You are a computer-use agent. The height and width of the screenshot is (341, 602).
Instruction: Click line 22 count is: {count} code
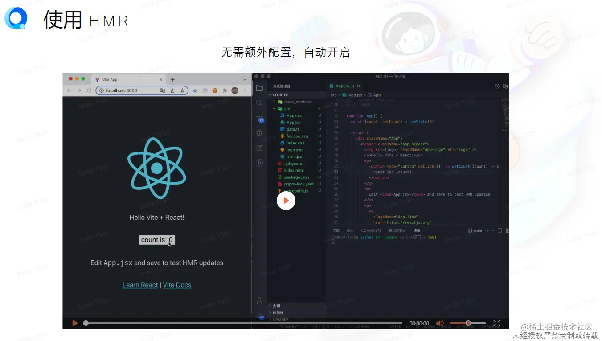392,172
